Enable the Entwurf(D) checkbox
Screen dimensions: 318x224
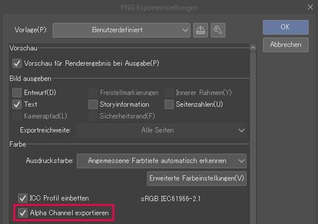[x=17, y=93]
